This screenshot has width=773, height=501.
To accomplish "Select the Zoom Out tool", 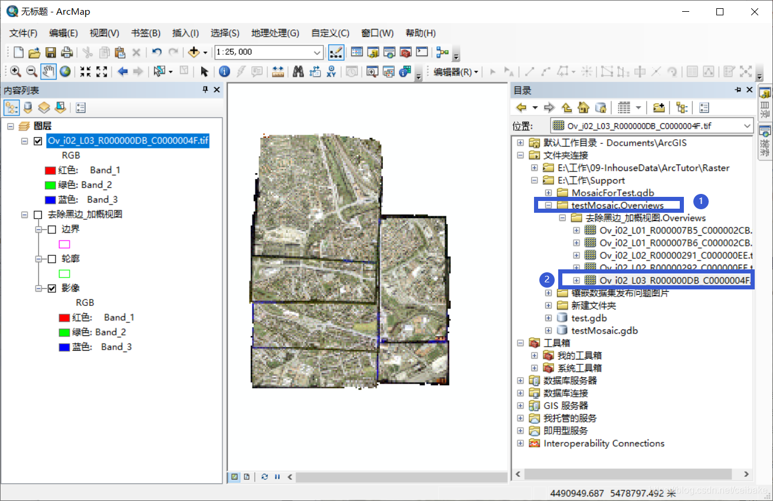I will tap(32, 71).
